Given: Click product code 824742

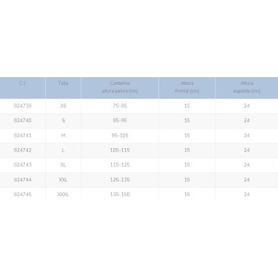Looking at the screenshot, I should tap(22, 150).
